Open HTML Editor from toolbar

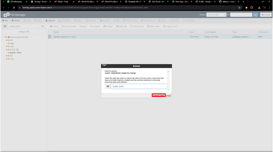pos(130,21)
